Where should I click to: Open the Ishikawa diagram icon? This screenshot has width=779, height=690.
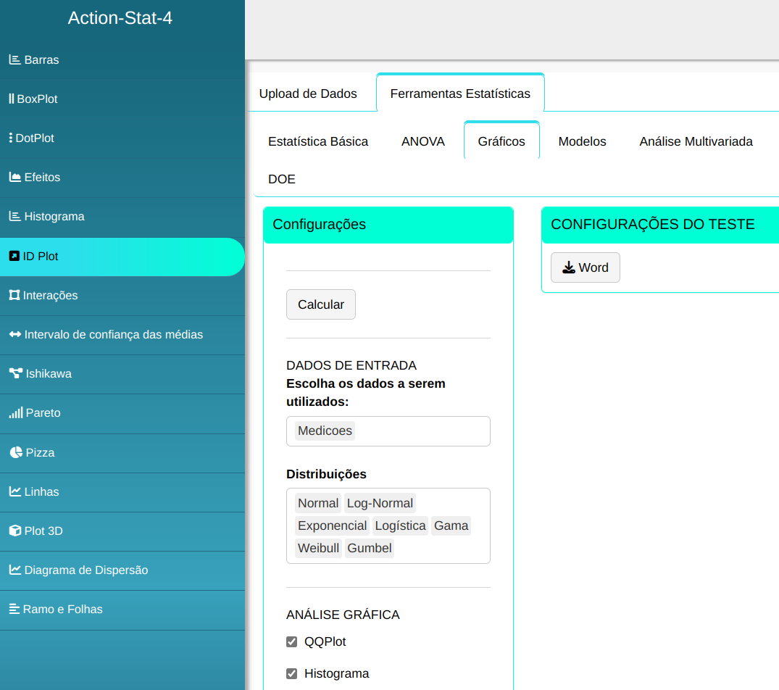(x=15, y=374)
